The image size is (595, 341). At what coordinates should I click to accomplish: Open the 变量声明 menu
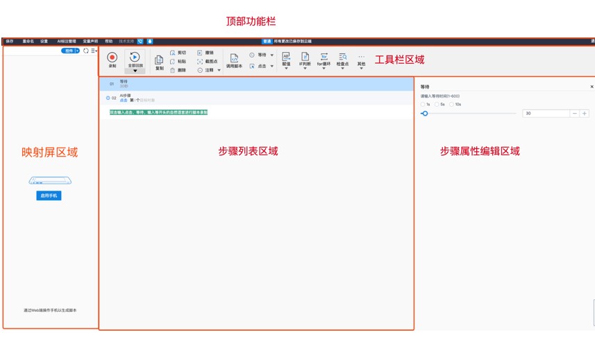[x=90, y=42]
